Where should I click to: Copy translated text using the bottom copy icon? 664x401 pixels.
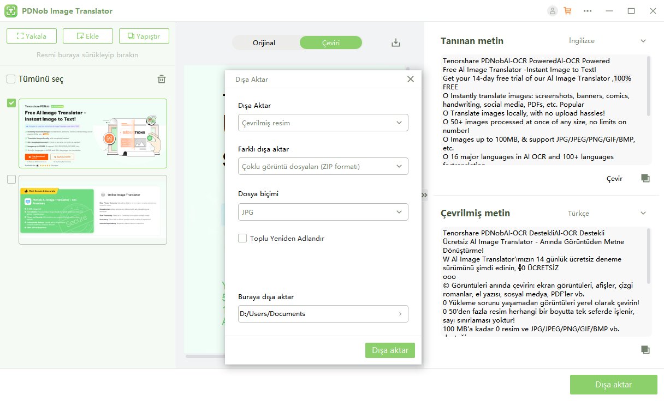(645, 349)
